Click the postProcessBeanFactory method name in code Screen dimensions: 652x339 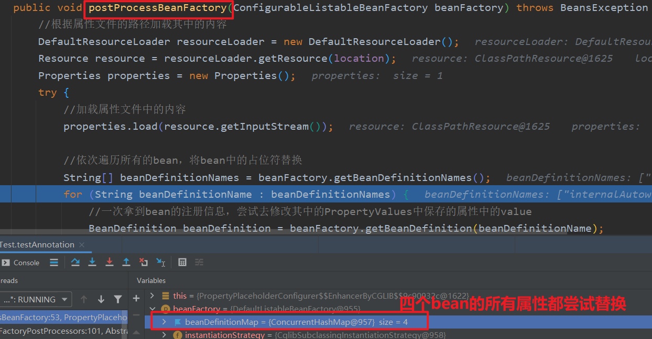point(158,8)
